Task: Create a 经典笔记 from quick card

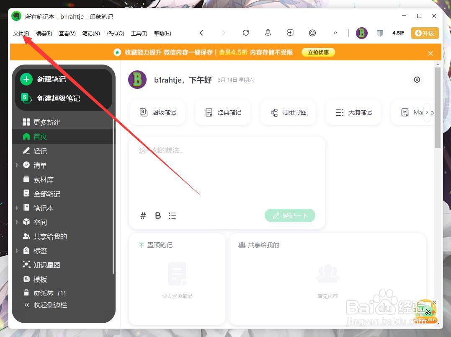Action: pos(223,112)
